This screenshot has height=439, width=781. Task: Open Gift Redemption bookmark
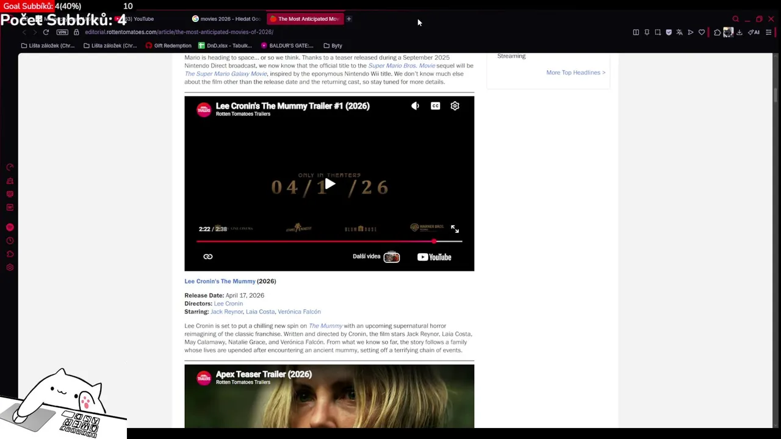(x=168, y=46)
